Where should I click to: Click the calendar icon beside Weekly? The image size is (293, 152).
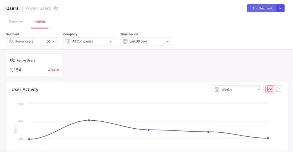tap(217, 89)
